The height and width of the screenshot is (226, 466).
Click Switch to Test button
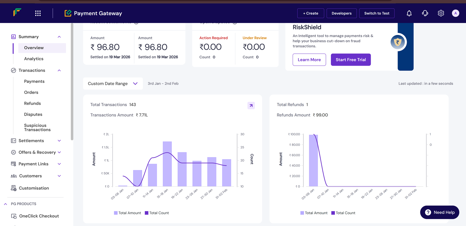click(x=377, y=13)
